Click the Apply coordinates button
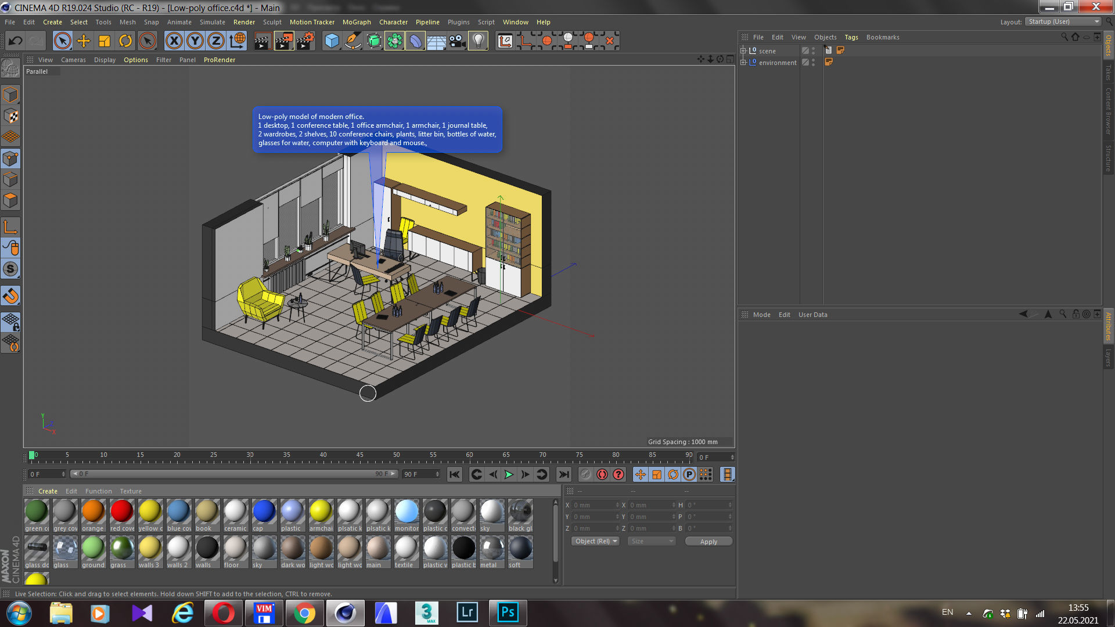1115x627 pixels. (x=708, y=541)
